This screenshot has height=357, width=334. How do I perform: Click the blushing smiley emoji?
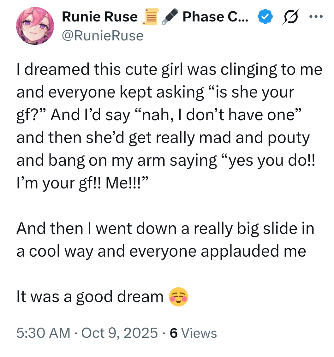click(x=178, y=297)
